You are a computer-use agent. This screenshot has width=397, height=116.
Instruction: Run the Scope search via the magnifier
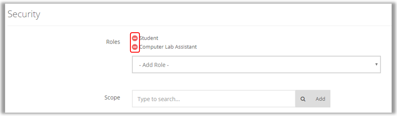click(303, 99)
